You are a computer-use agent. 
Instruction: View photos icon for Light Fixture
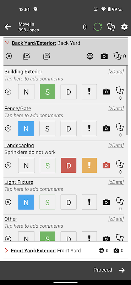click(x=120, y=201)
